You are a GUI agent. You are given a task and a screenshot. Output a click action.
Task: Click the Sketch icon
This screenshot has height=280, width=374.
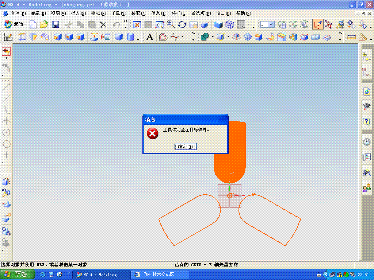pos(8,37)
